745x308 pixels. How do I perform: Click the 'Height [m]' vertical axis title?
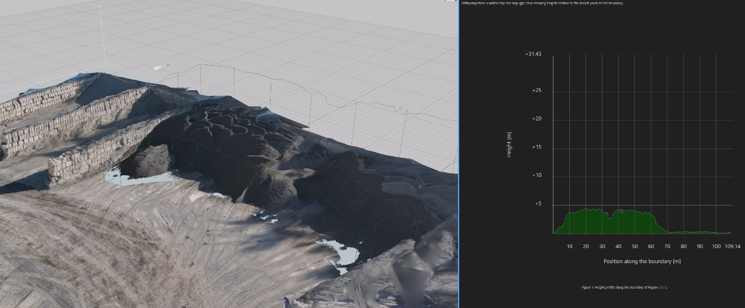tap(509, 144)
